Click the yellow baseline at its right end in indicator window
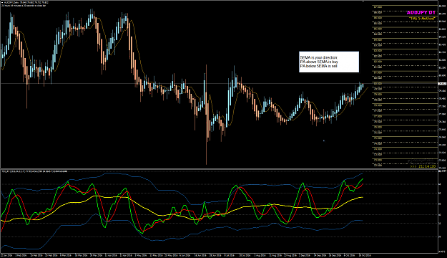The image size is (447, 258). point(363,197)
